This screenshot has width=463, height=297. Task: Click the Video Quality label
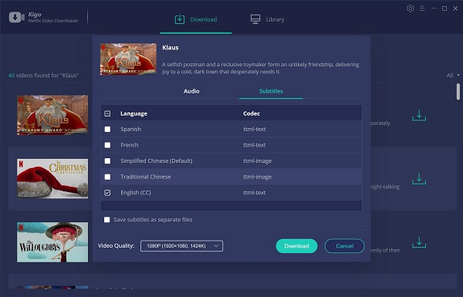[116, 245]
